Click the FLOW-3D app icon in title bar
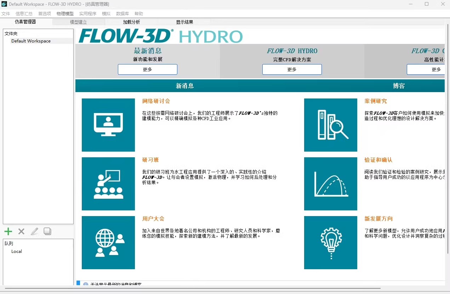Viewport: 450px width, 294px height. tap(4, 4)
